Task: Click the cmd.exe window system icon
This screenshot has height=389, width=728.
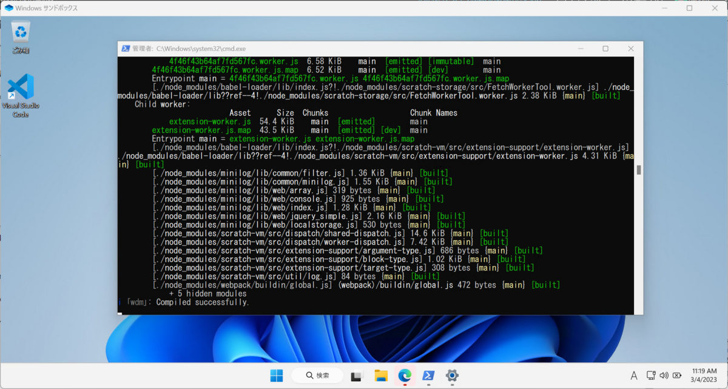Action: coord(126,49)
